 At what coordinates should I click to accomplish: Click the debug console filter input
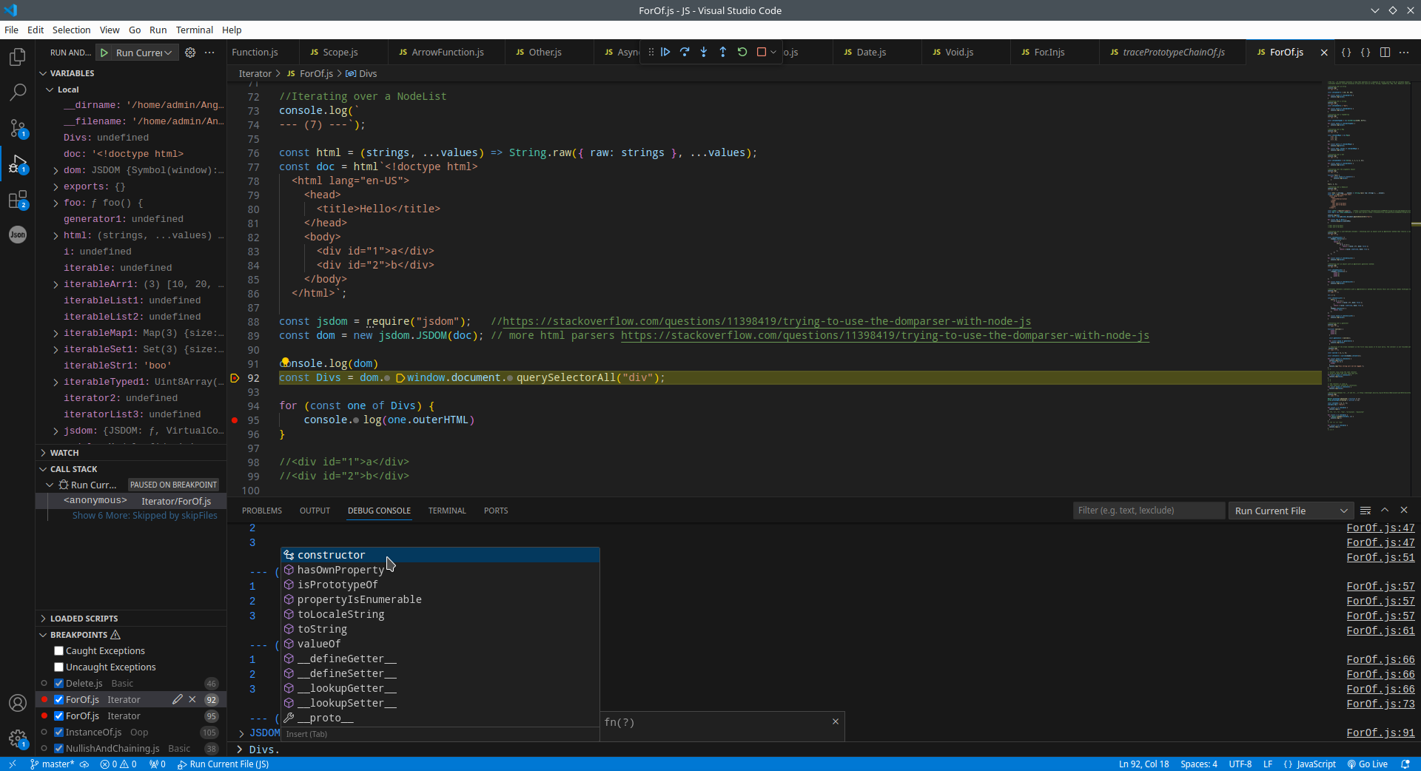(x=1147, y=511)
